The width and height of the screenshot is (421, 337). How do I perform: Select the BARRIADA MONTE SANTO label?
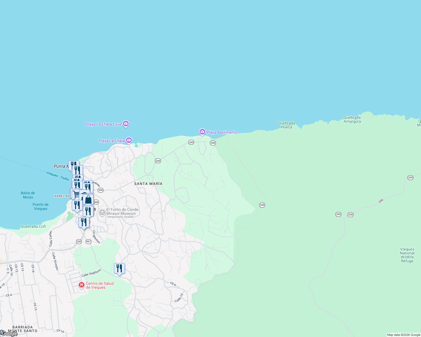23,329
